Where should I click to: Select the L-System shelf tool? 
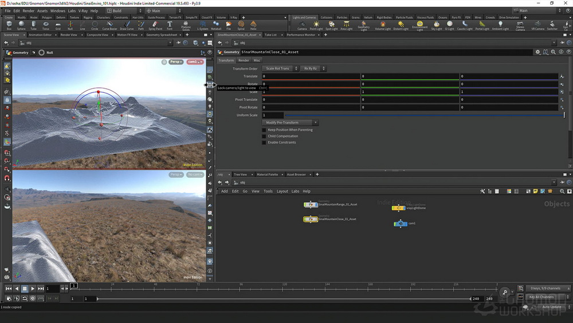point(202,25)
